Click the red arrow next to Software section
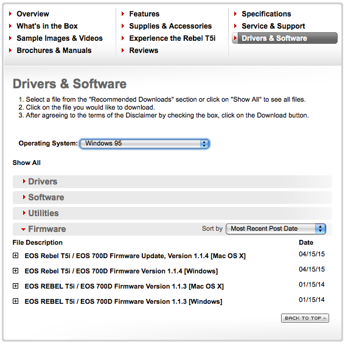This screenshot has height=344, width=348. point(24,197)
